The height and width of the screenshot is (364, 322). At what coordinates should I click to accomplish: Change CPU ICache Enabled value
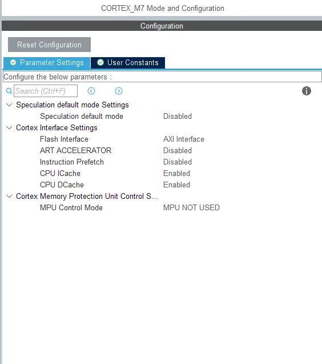pos(176,173)
